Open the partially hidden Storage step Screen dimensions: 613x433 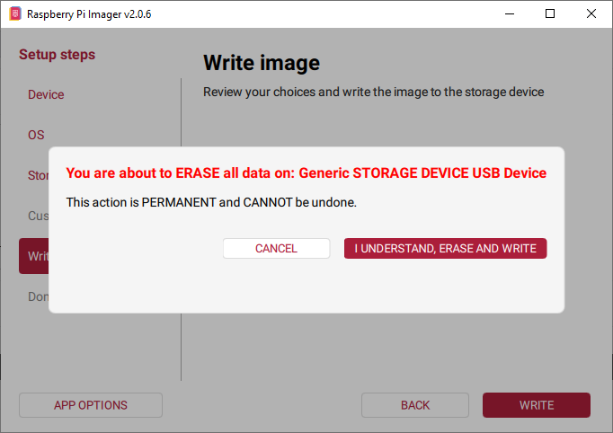[38, 175]
